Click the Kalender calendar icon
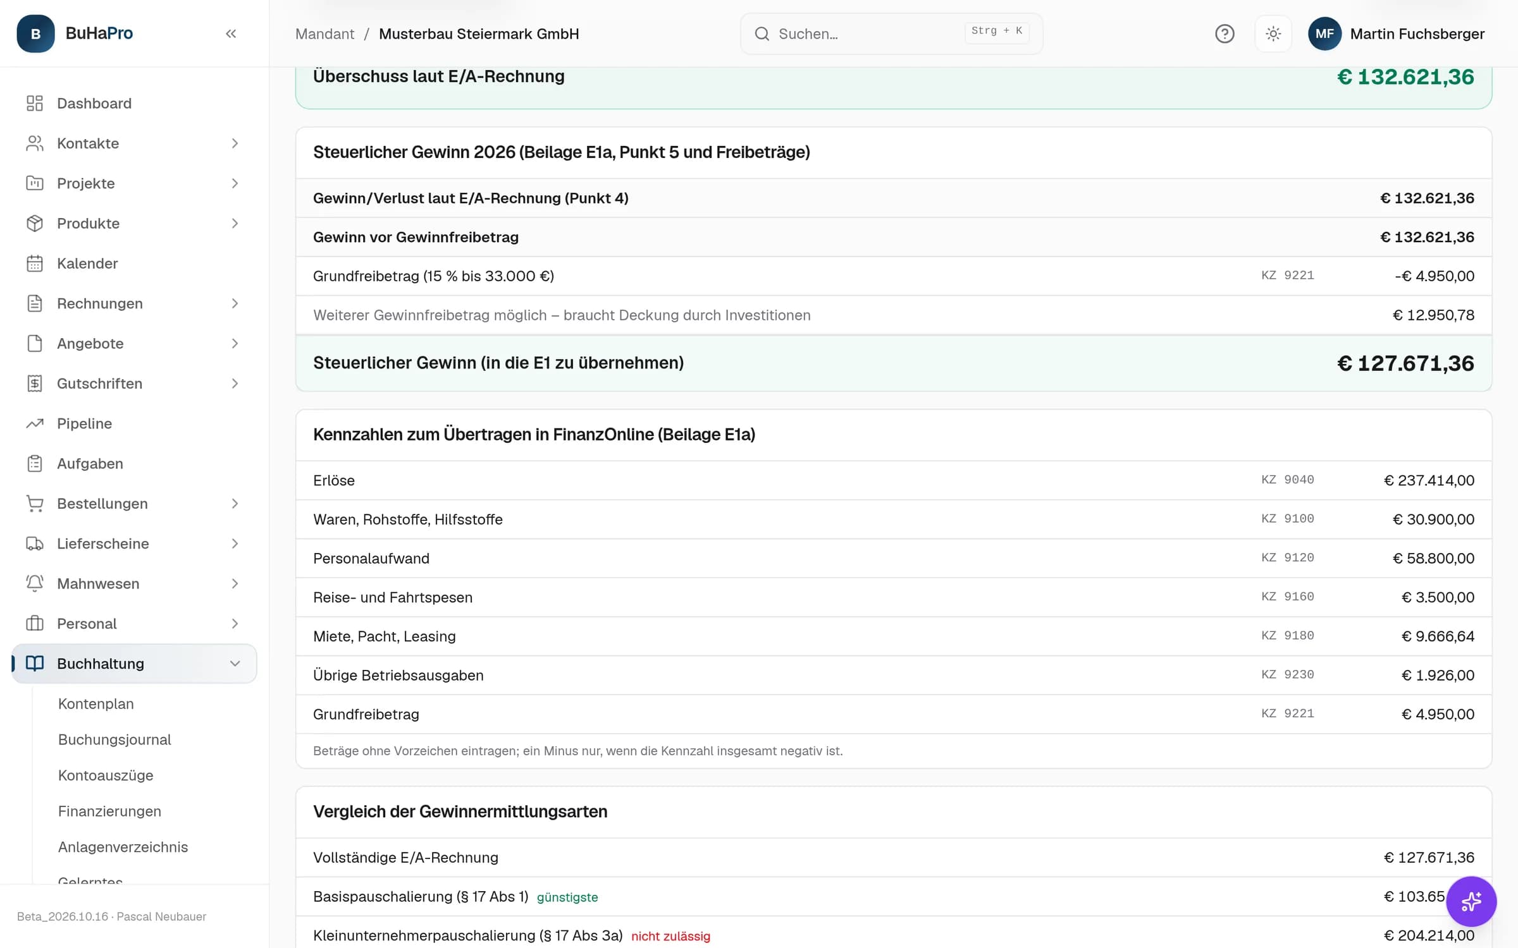1518x948 pixels. pyautogui.click(x=35, y=264)
